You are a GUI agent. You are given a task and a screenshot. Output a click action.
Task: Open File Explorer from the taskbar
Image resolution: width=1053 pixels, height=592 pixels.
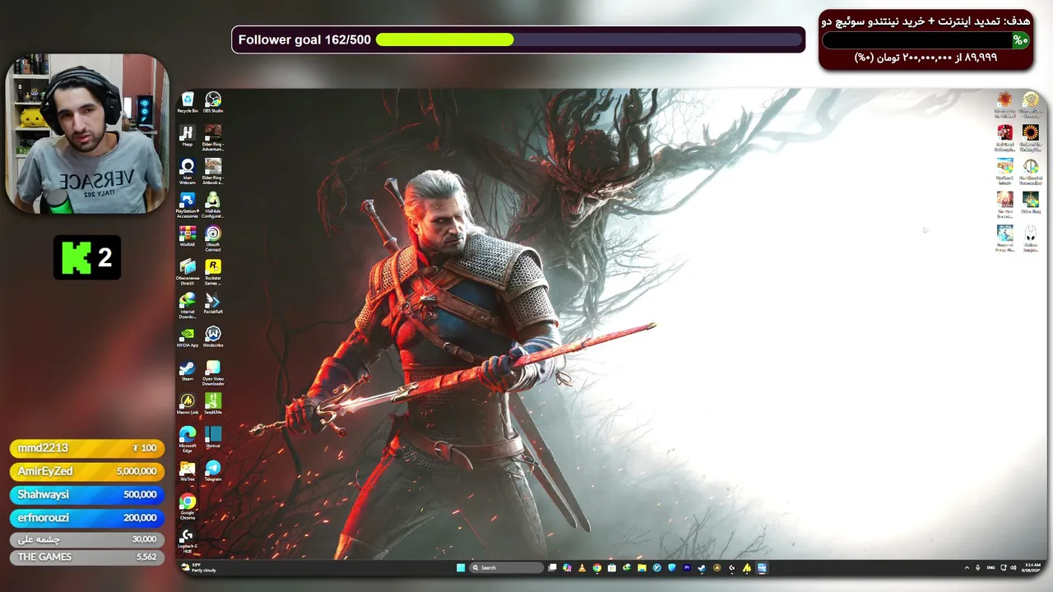click(x=642, y=567)
